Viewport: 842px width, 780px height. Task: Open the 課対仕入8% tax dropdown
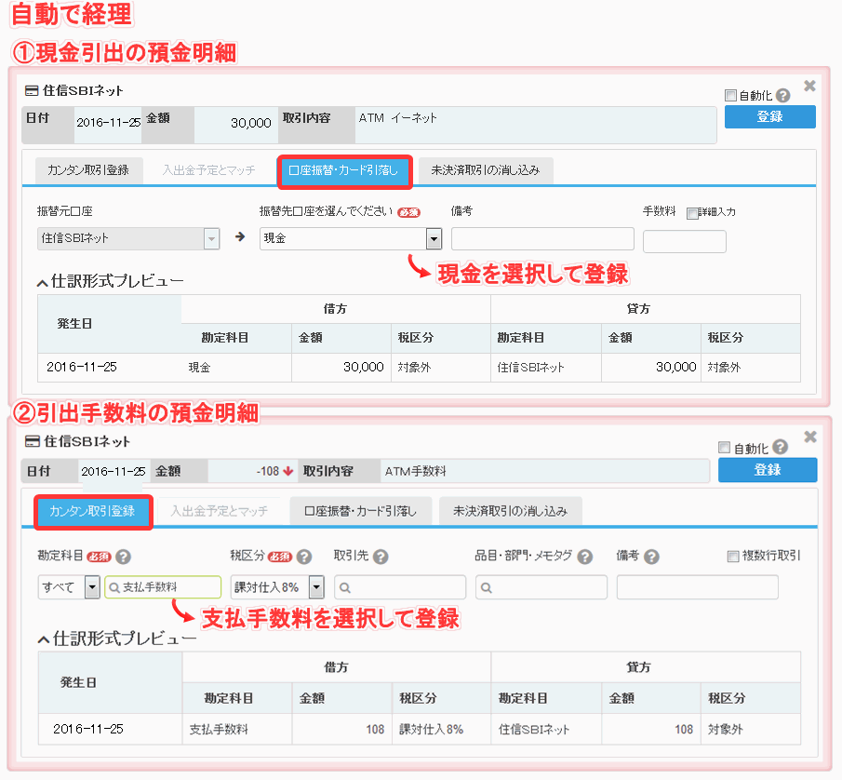314,587
